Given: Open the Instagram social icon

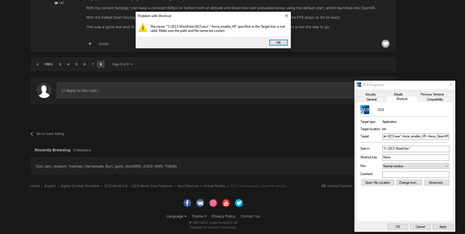Looking at the screenshot, I should 213,203.
